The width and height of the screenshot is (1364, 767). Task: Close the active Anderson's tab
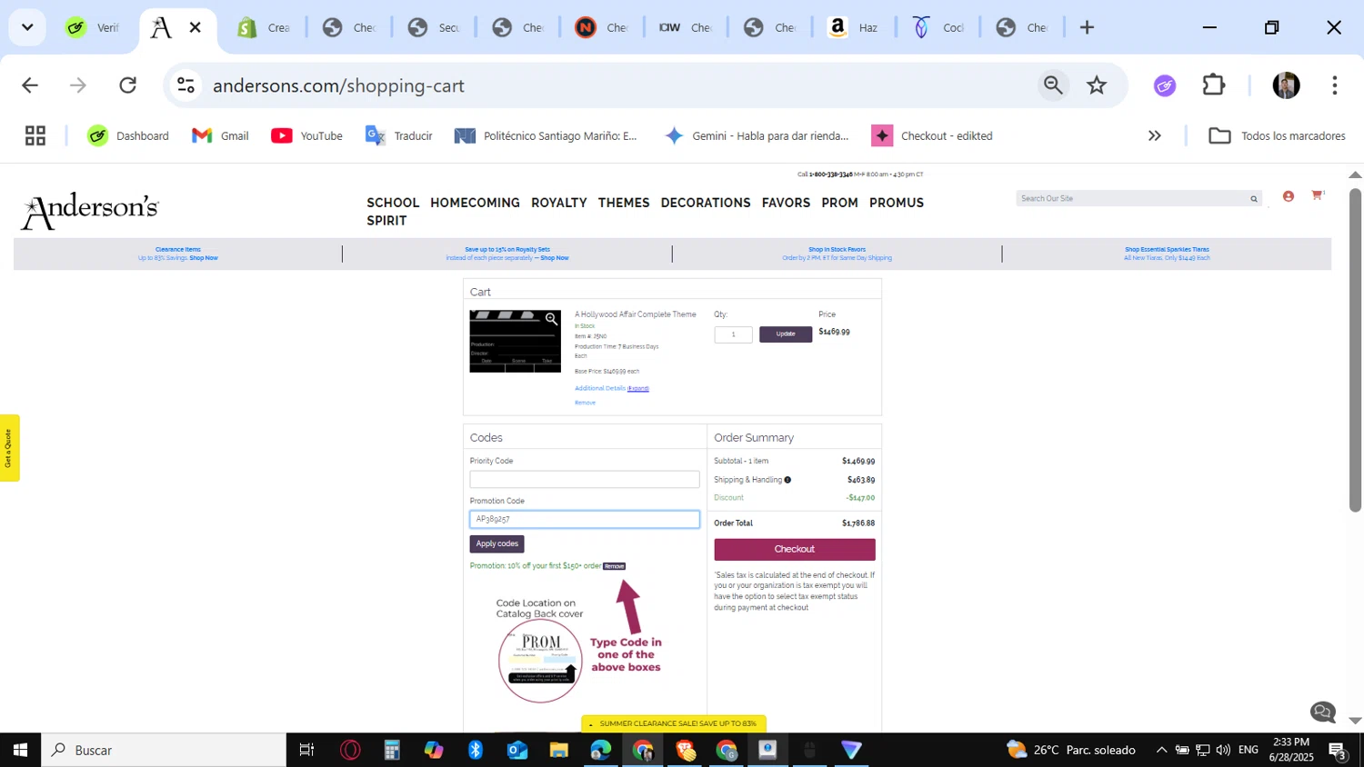tap(195, 27)
